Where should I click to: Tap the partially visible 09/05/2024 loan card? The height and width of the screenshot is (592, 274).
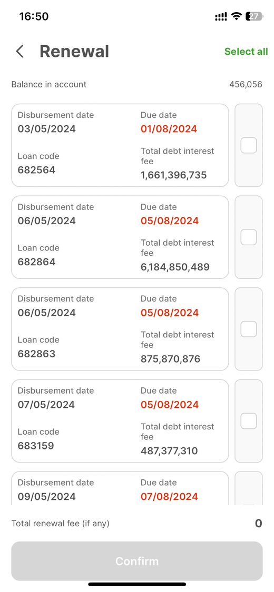click(x=120, y=488)
